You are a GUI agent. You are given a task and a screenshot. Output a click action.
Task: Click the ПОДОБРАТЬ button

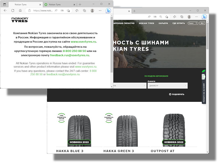tap(177, 94)
